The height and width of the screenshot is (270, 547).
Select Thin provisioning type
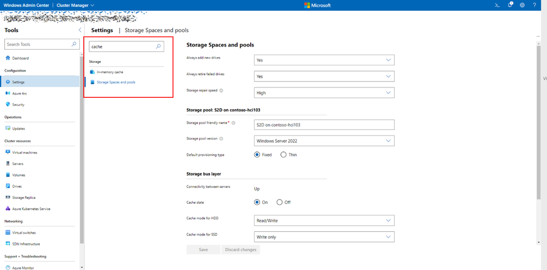[x=283, y=154]
